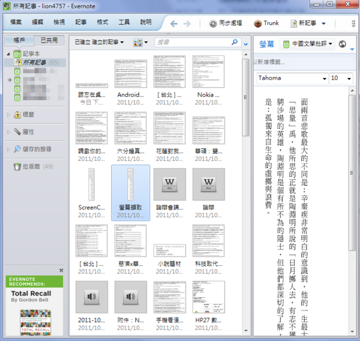Image resolution: width=360 pixels, height=341 pixels.
Task: Click the Total Recall recommendation link
Action: coord(32,294)
